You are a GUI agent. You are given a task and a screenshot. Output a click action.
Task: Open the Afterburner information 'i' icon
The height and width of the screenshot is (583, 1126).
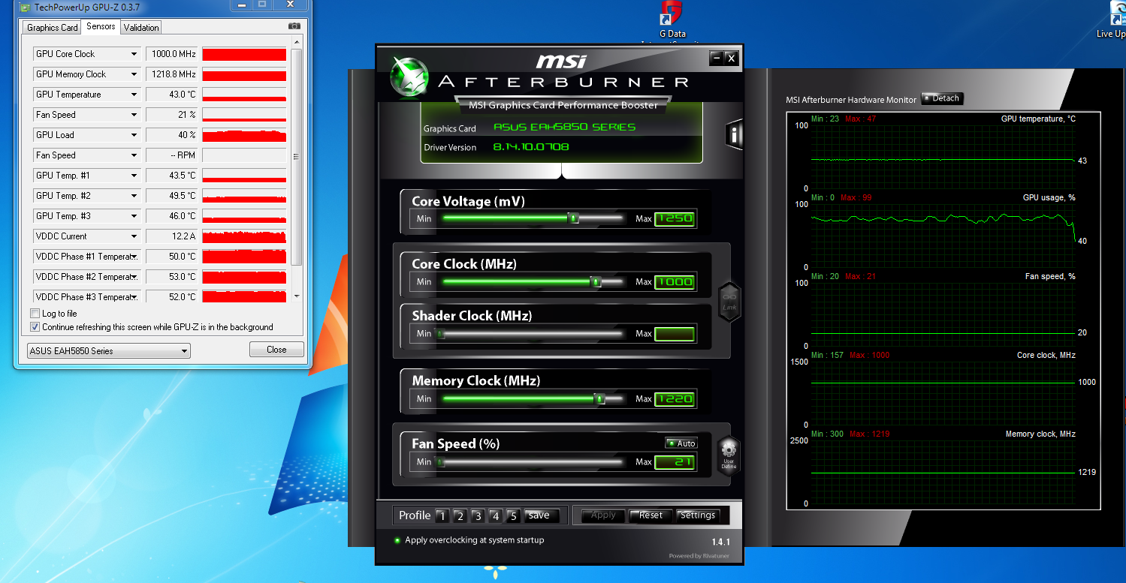(733, 135)
